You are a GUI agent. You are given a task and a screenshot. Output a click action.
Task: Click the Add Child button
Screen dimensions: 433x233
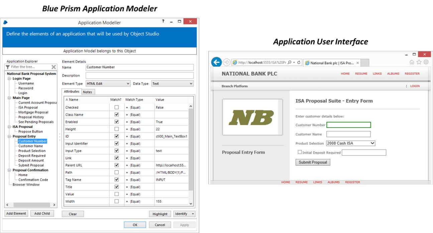42,214
